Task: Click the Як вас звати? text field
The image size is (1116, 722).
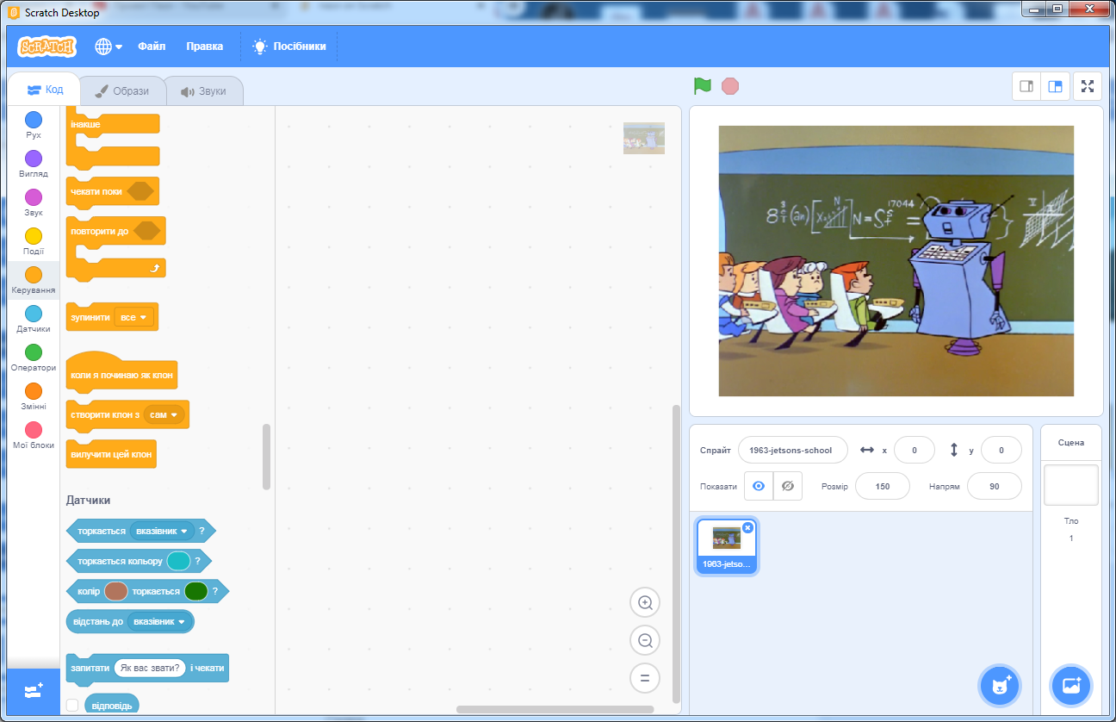Action: coord(152,668)
